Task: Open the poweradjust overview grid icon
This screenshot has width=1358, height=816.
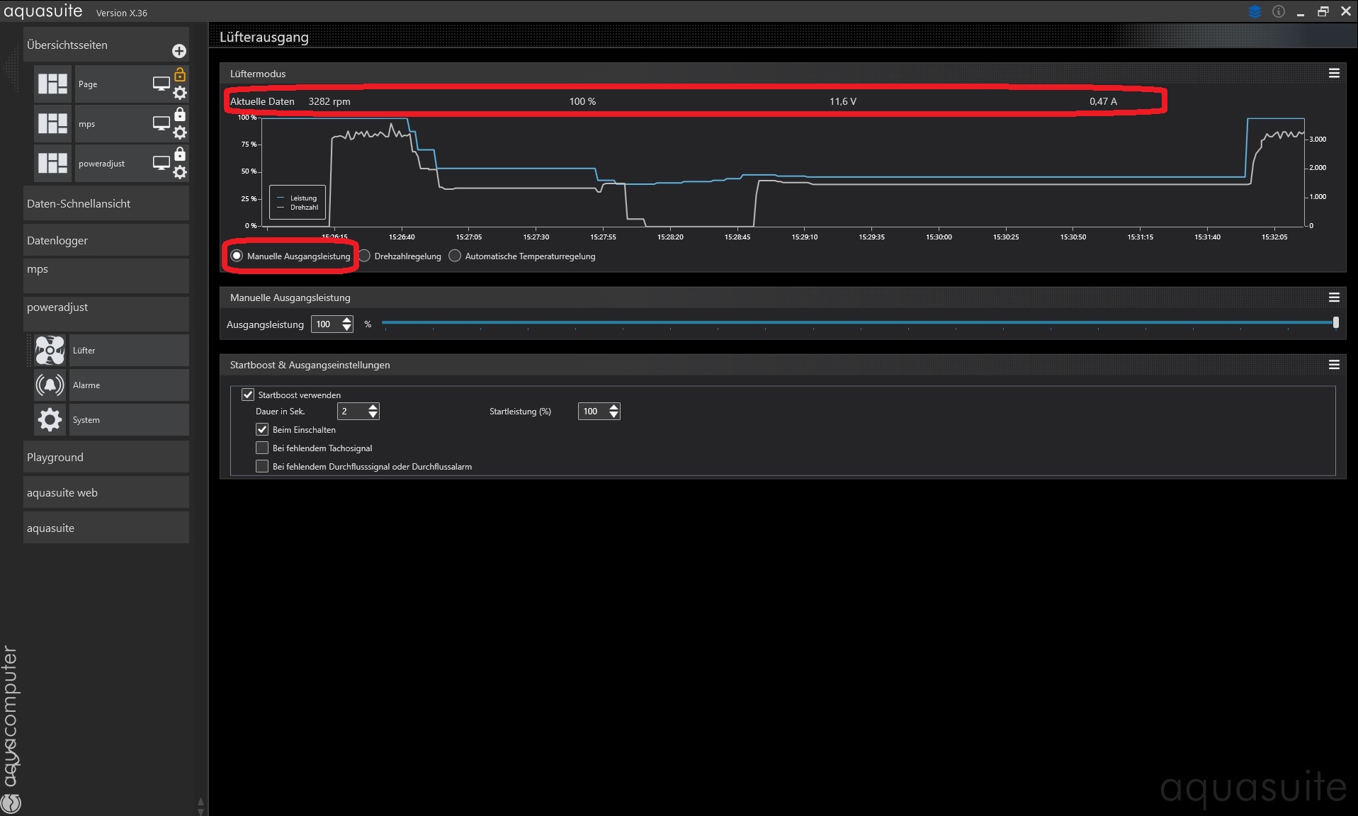Action: pos(52,163)
